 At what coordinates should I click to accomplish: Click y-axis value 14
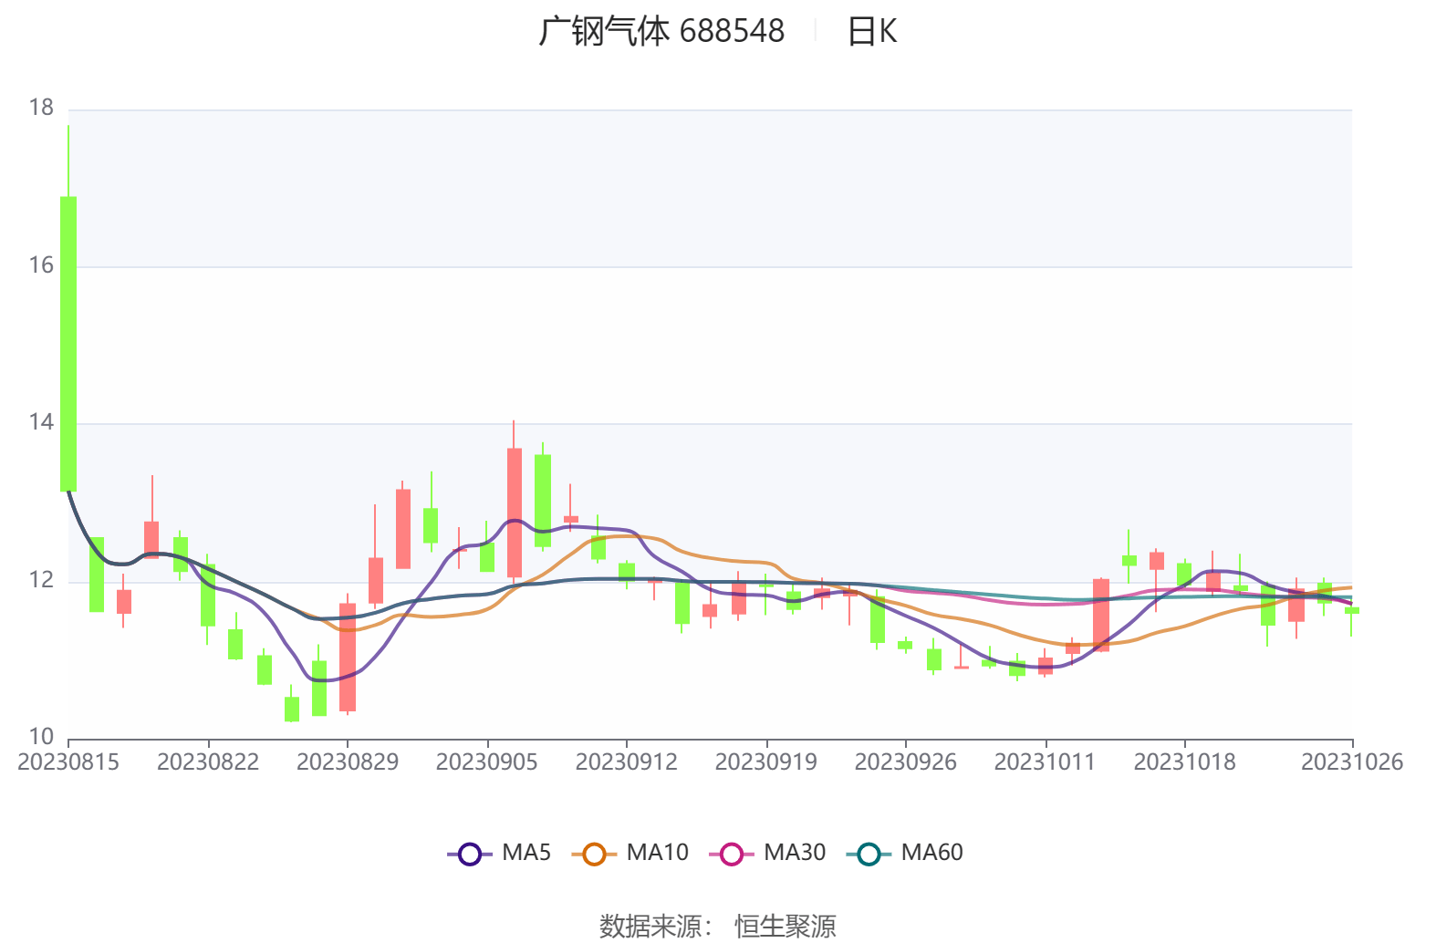click(42, 423)
